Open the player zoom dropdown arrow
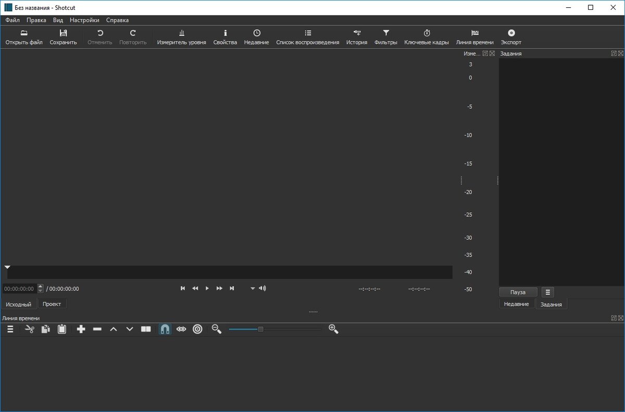This screenshot has width=625, height=412. coord(253,288)
